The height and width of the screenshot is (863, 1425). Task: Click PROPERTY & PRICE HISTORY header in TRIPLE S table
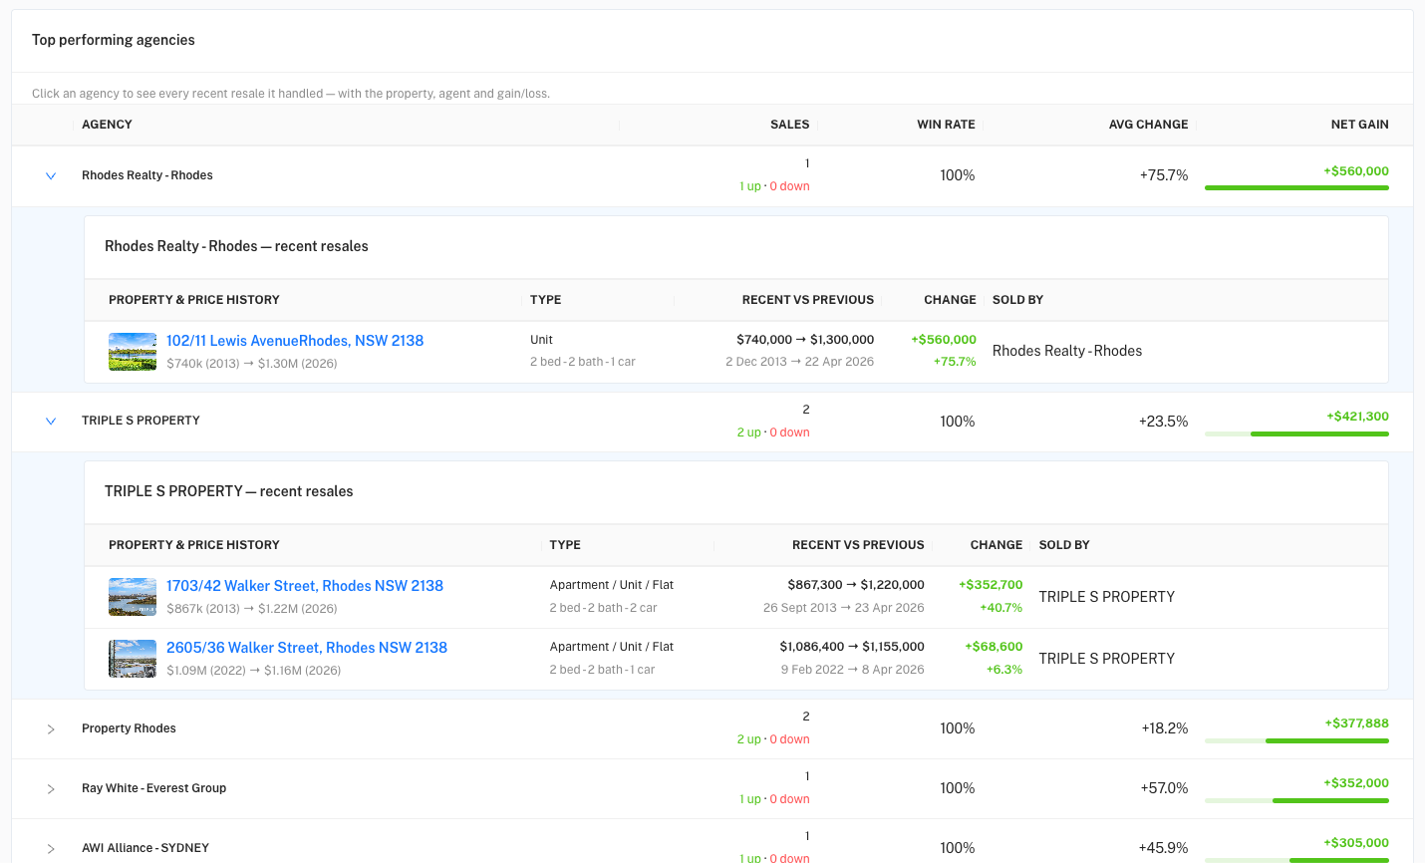(x=194, y=545)
